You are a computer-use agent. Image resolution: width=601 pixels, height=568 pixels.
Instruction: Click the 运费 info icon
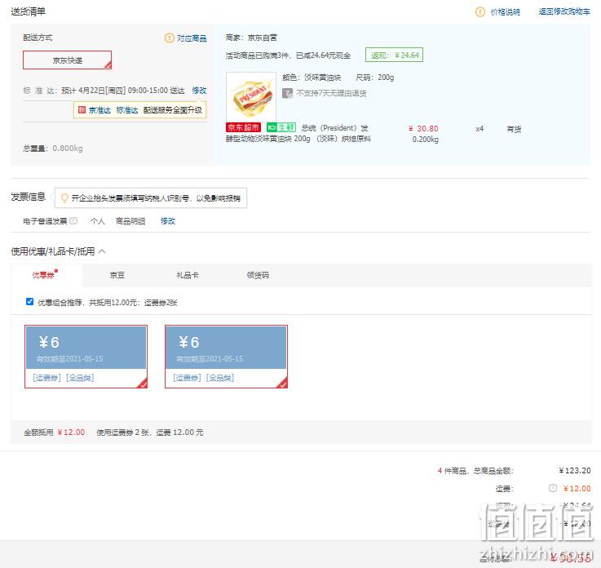553,488
